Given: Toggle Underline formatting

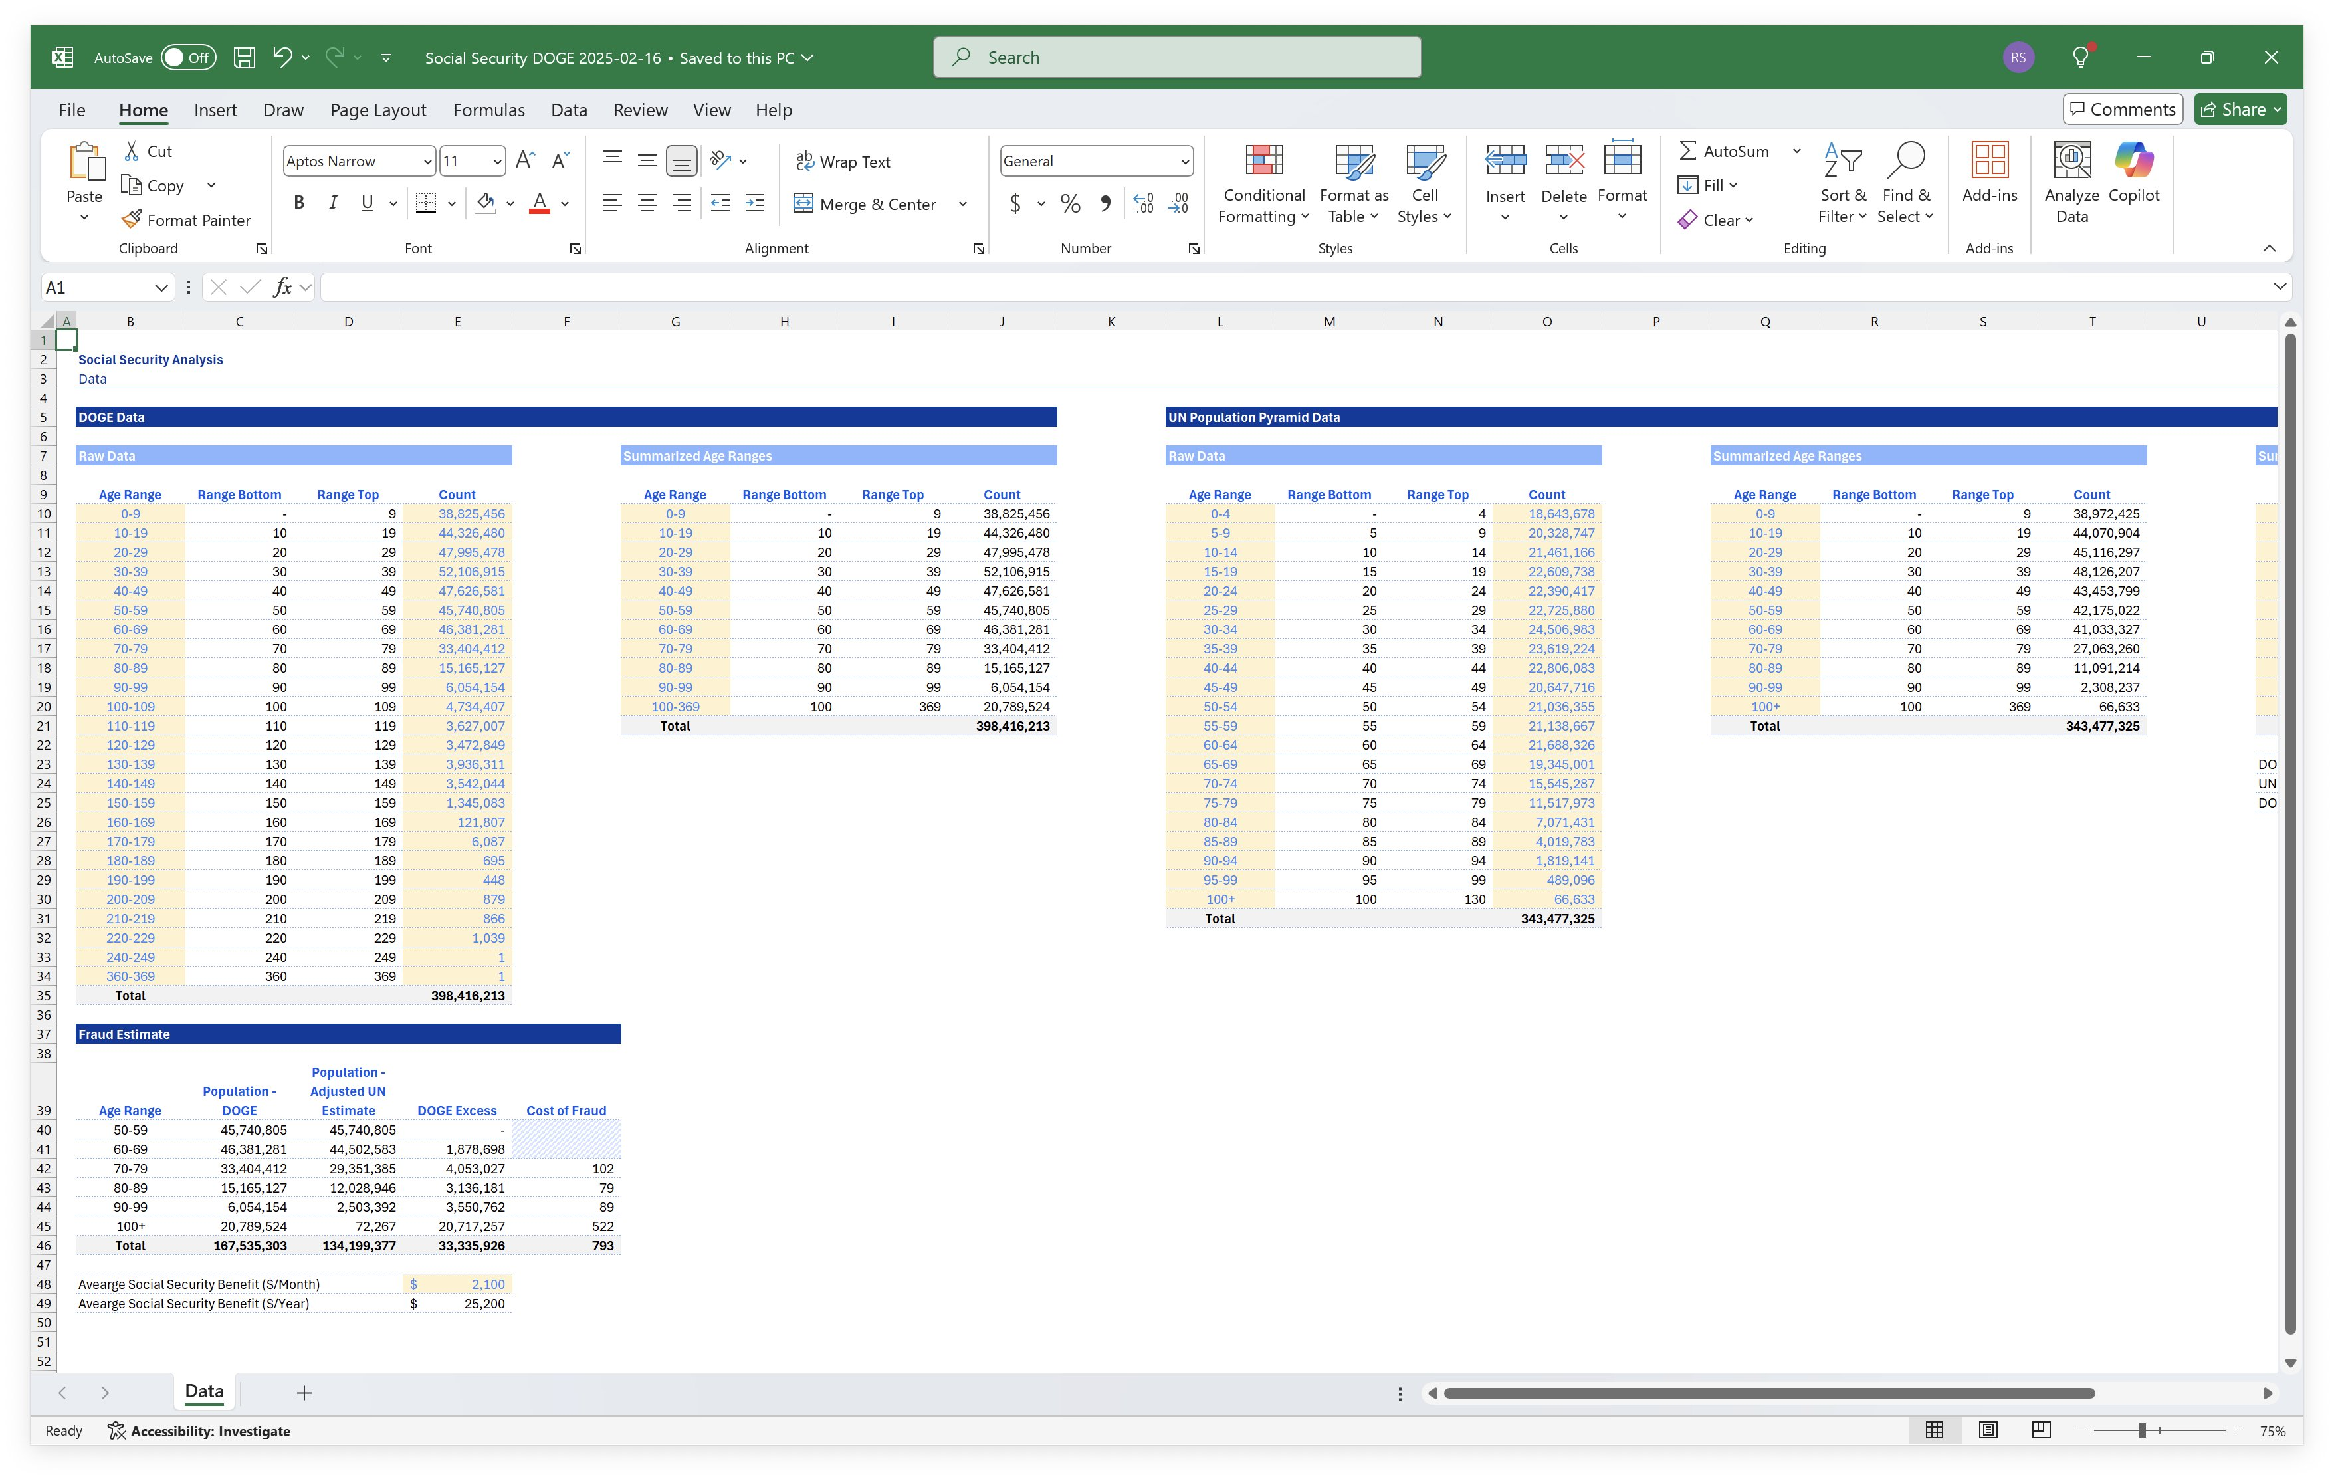Looking at the screenshot, I should pos(368,203).
